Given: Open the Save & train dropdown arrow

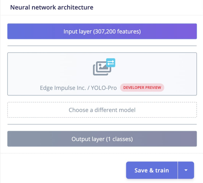Looking at the screenshot, I should (186, 170).
